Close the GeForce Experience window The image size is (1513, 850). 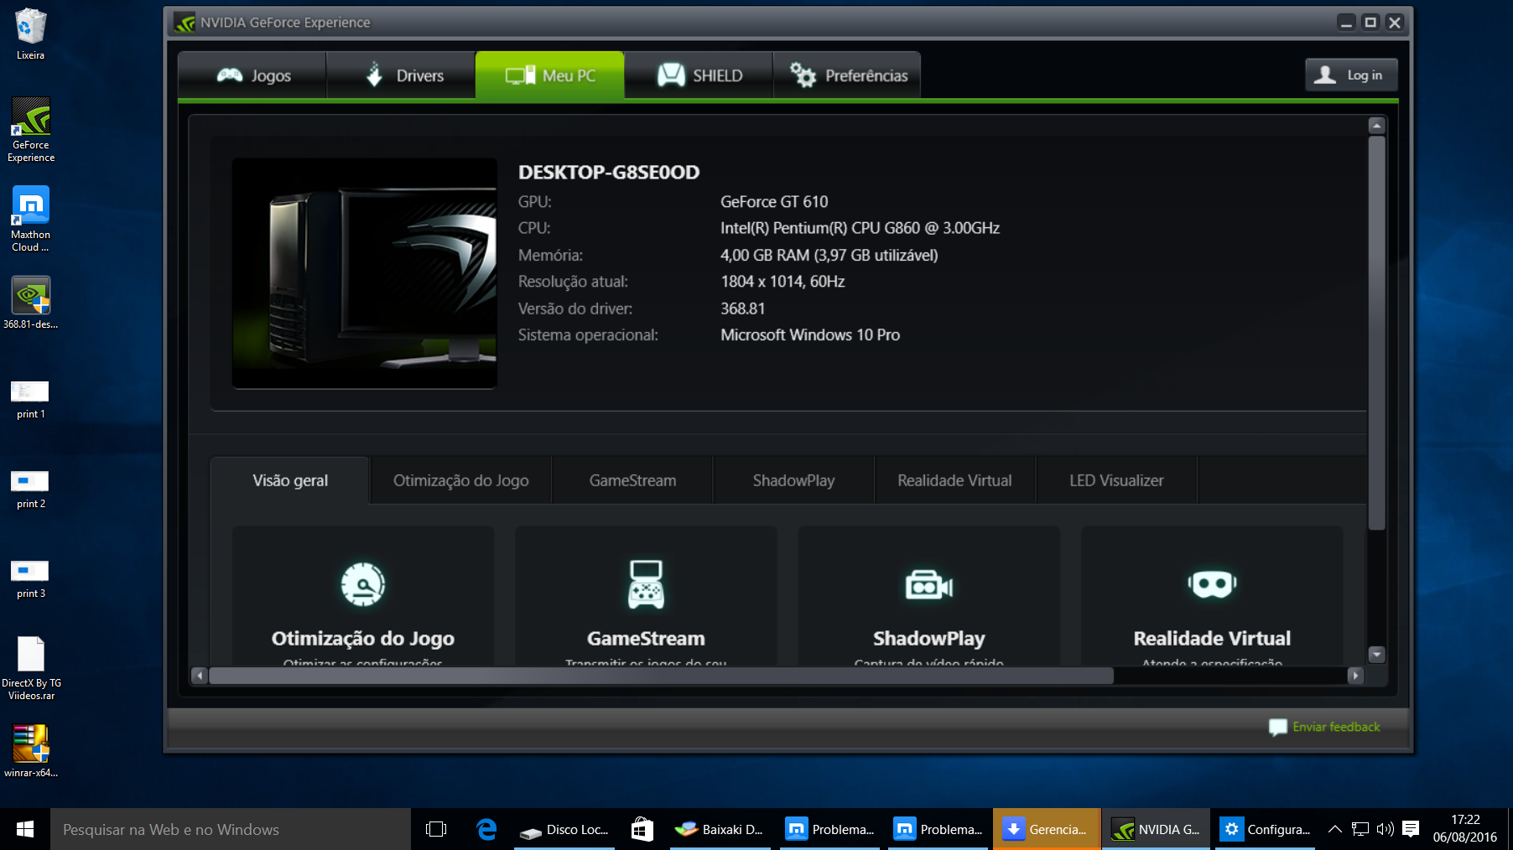click(1395, 23)
